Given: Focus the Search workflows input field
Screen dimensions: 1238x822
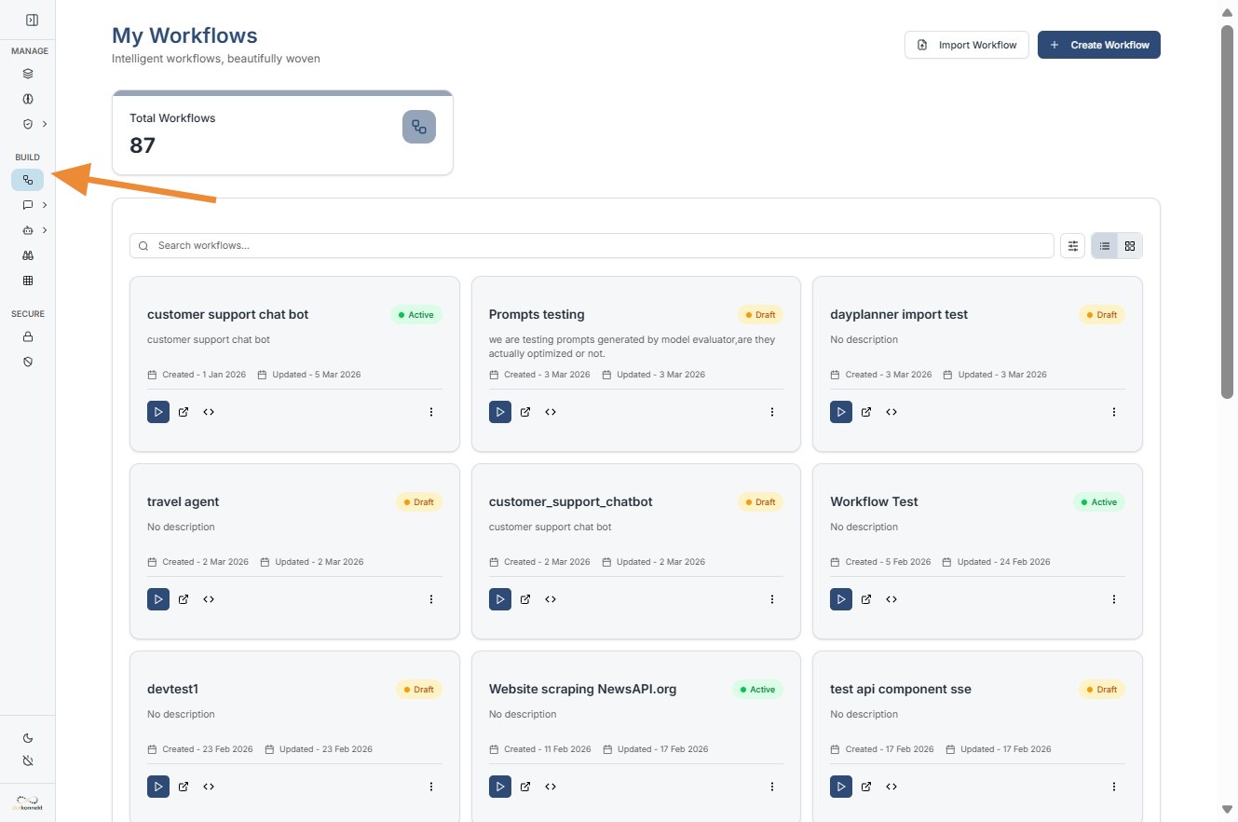Looking at the screenshot, I should tap(596, 246).
